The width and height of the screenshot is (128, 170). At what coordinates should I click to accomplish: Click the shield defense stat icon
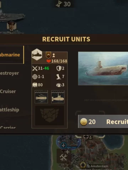click(x=59, y=68)
